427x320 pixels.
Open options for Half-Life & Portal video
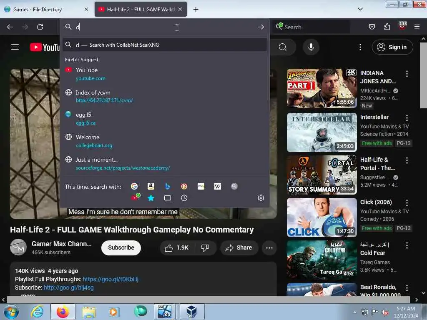[x=407, y=160]
